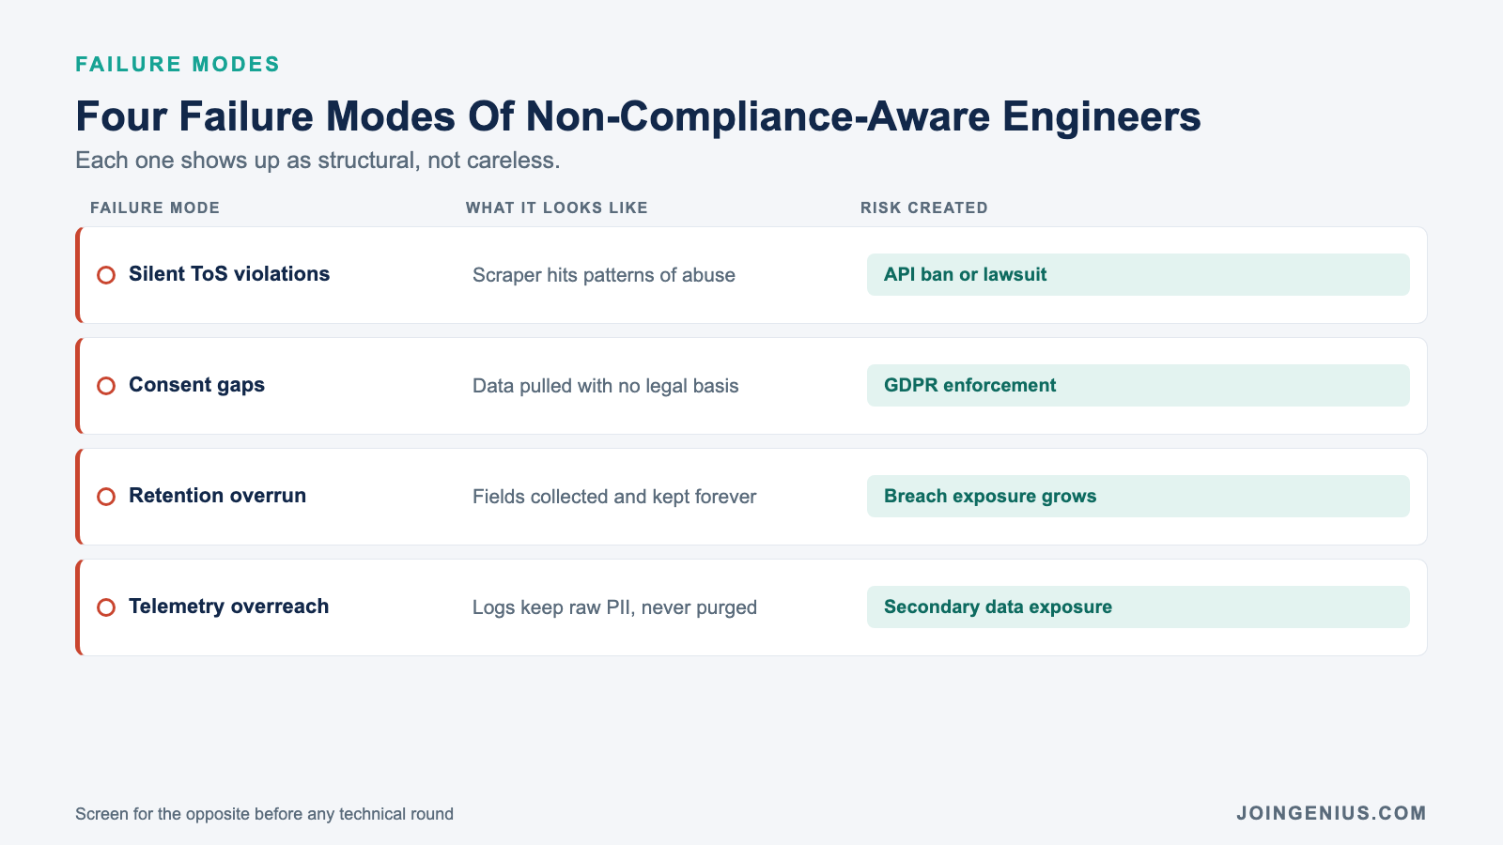This screenshot has width=1503, height=845.
Task: Click the circle icon beside Retention overrun
Action: coord(106,497)
